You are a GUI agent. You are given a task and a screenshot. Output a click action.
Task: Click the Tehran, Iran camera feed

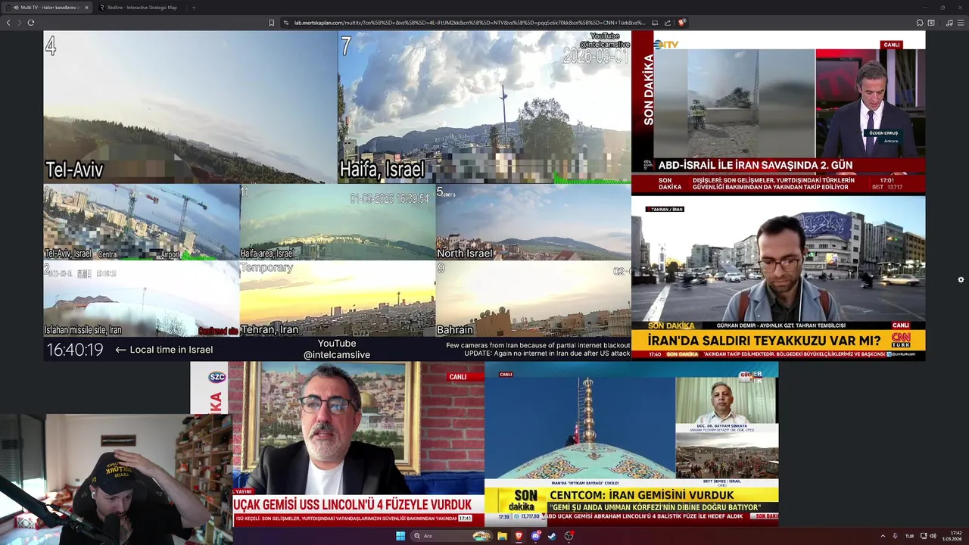[x=337, y=299]
